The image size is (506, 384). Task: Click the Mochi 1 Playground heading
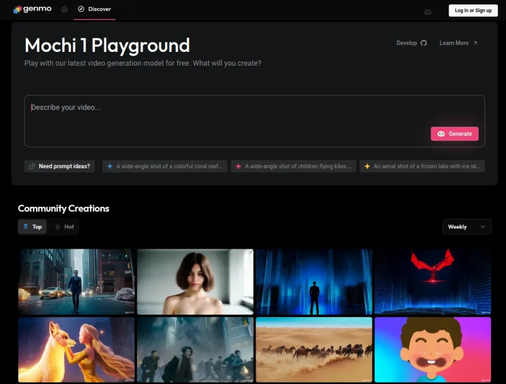point(107,46)
